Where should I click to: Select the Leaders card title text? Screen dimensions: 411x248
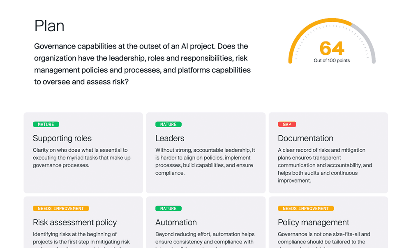click(x=170, y=138)
